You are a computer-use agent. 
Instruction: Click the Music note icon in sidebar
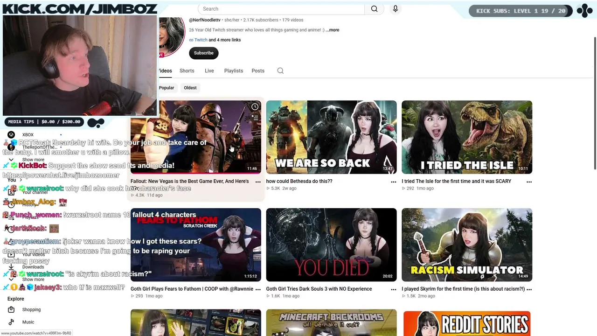coord(11,322)
